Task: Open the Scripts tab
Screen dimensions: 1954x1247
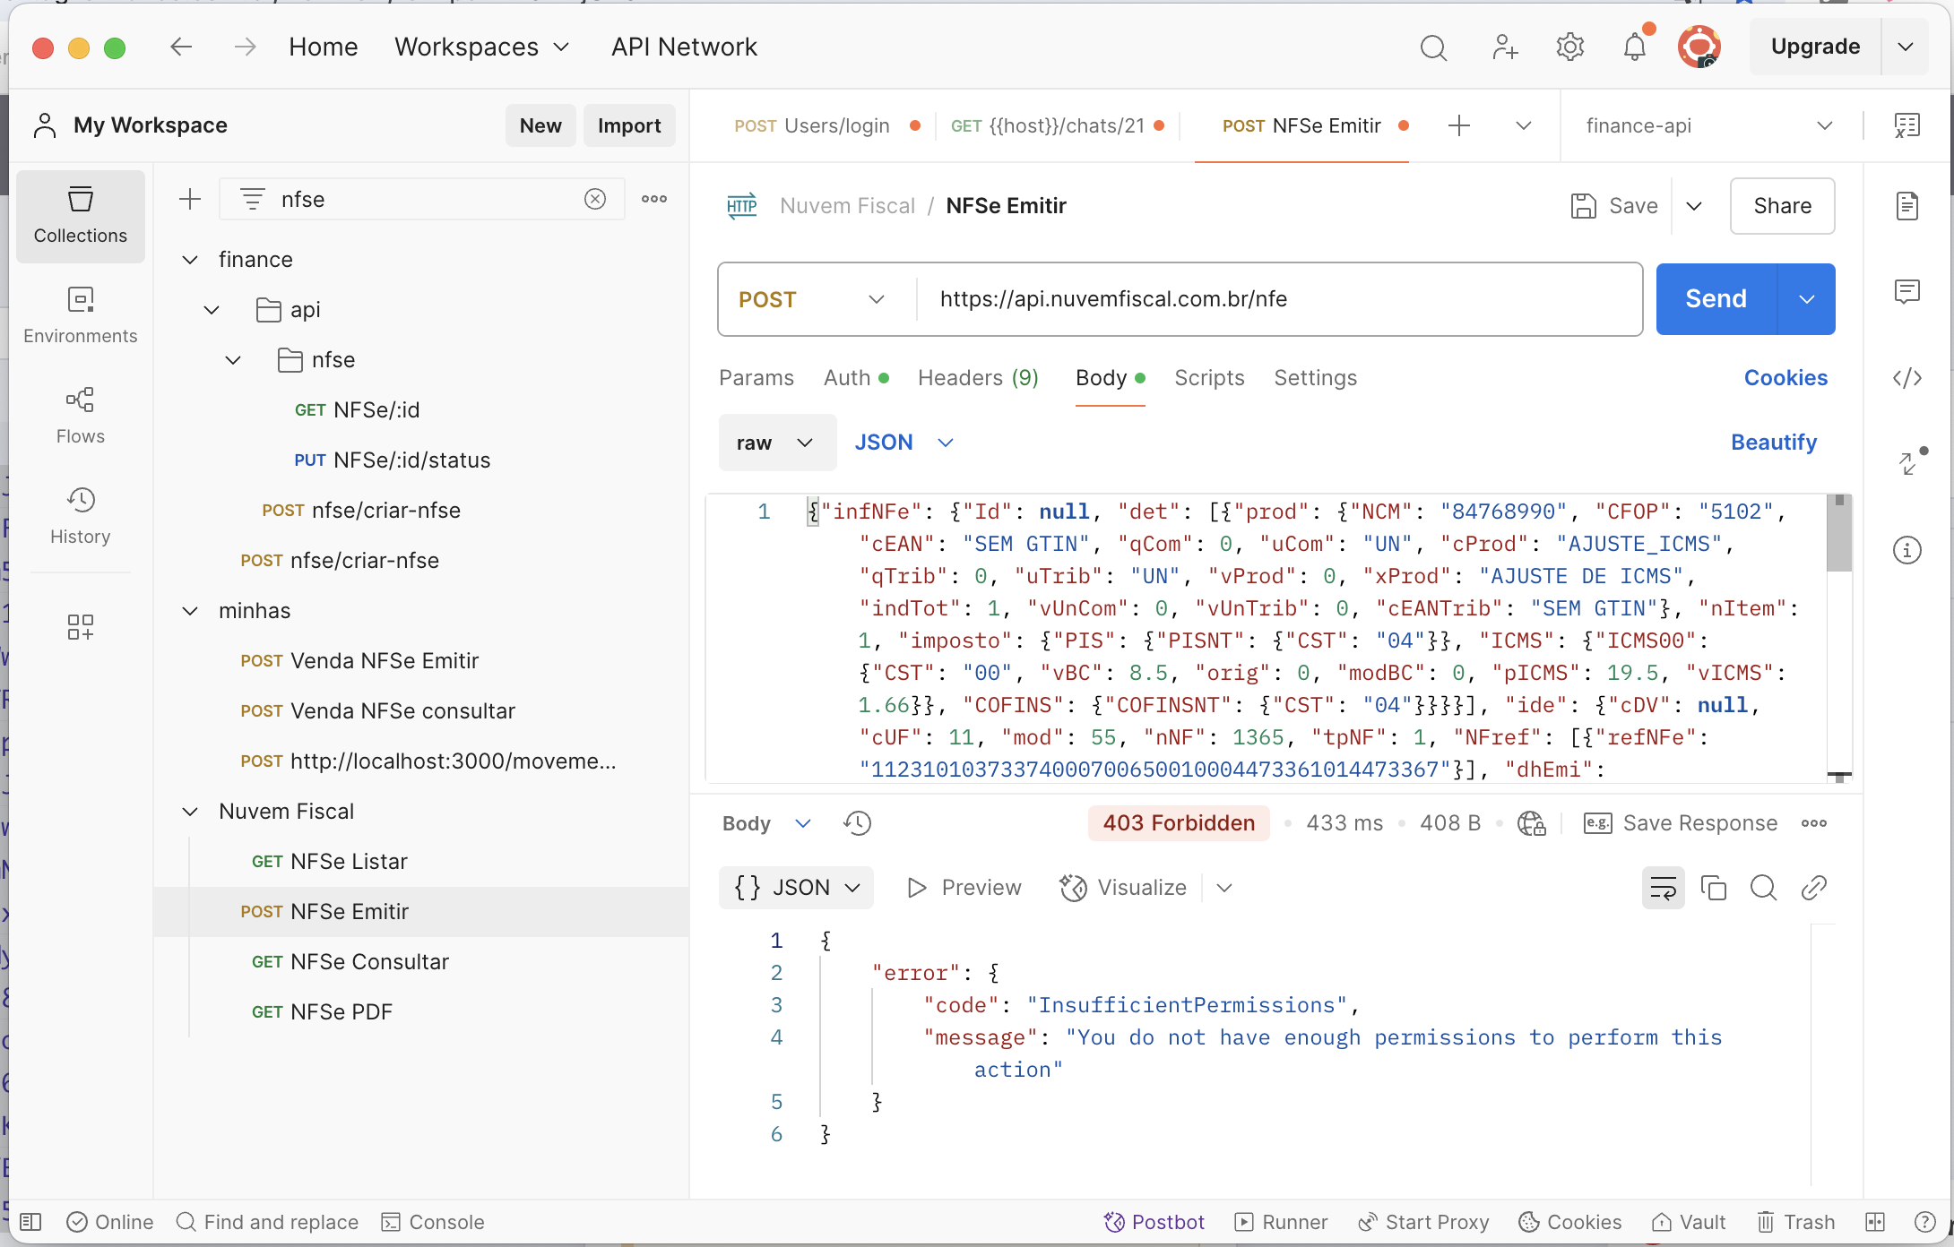Action: pos(1209,378)
